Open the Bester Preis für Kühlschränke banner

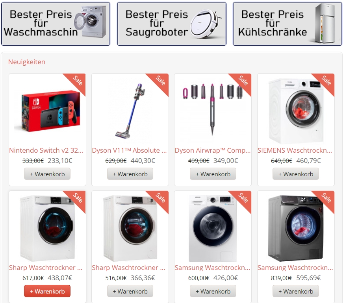point(287,24)
